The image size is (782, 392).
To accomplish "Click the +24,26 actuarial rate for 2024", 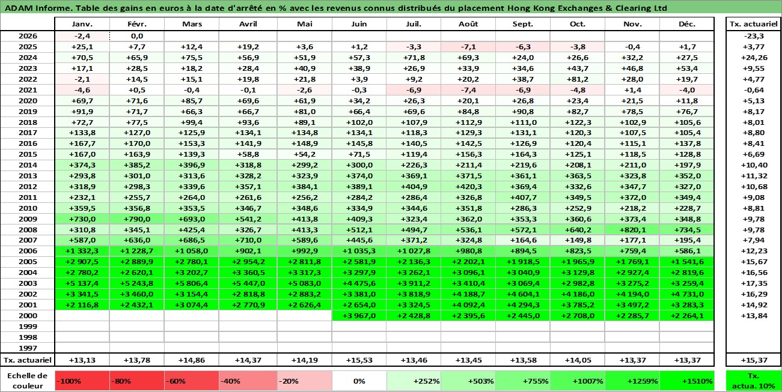I will [x=753, y=58].
